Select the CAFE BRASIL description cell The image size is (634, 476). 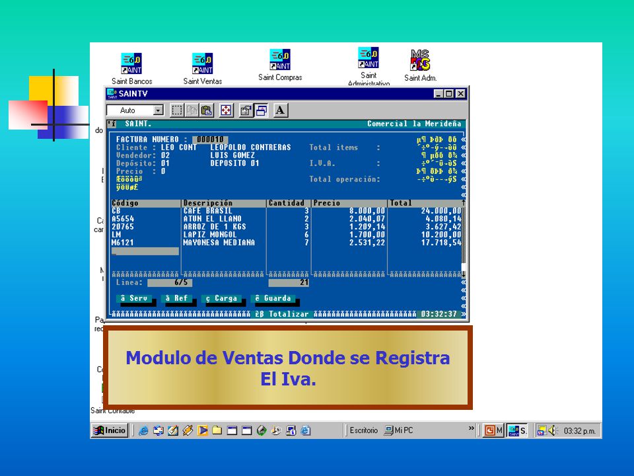pyautogui.click(x=208, y=211)
